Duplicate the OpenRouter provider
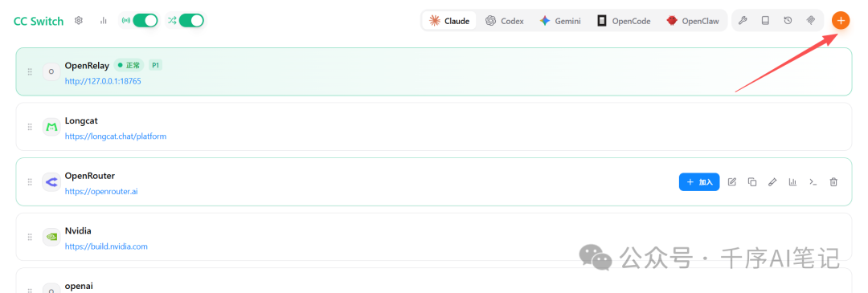 (751, 182)
